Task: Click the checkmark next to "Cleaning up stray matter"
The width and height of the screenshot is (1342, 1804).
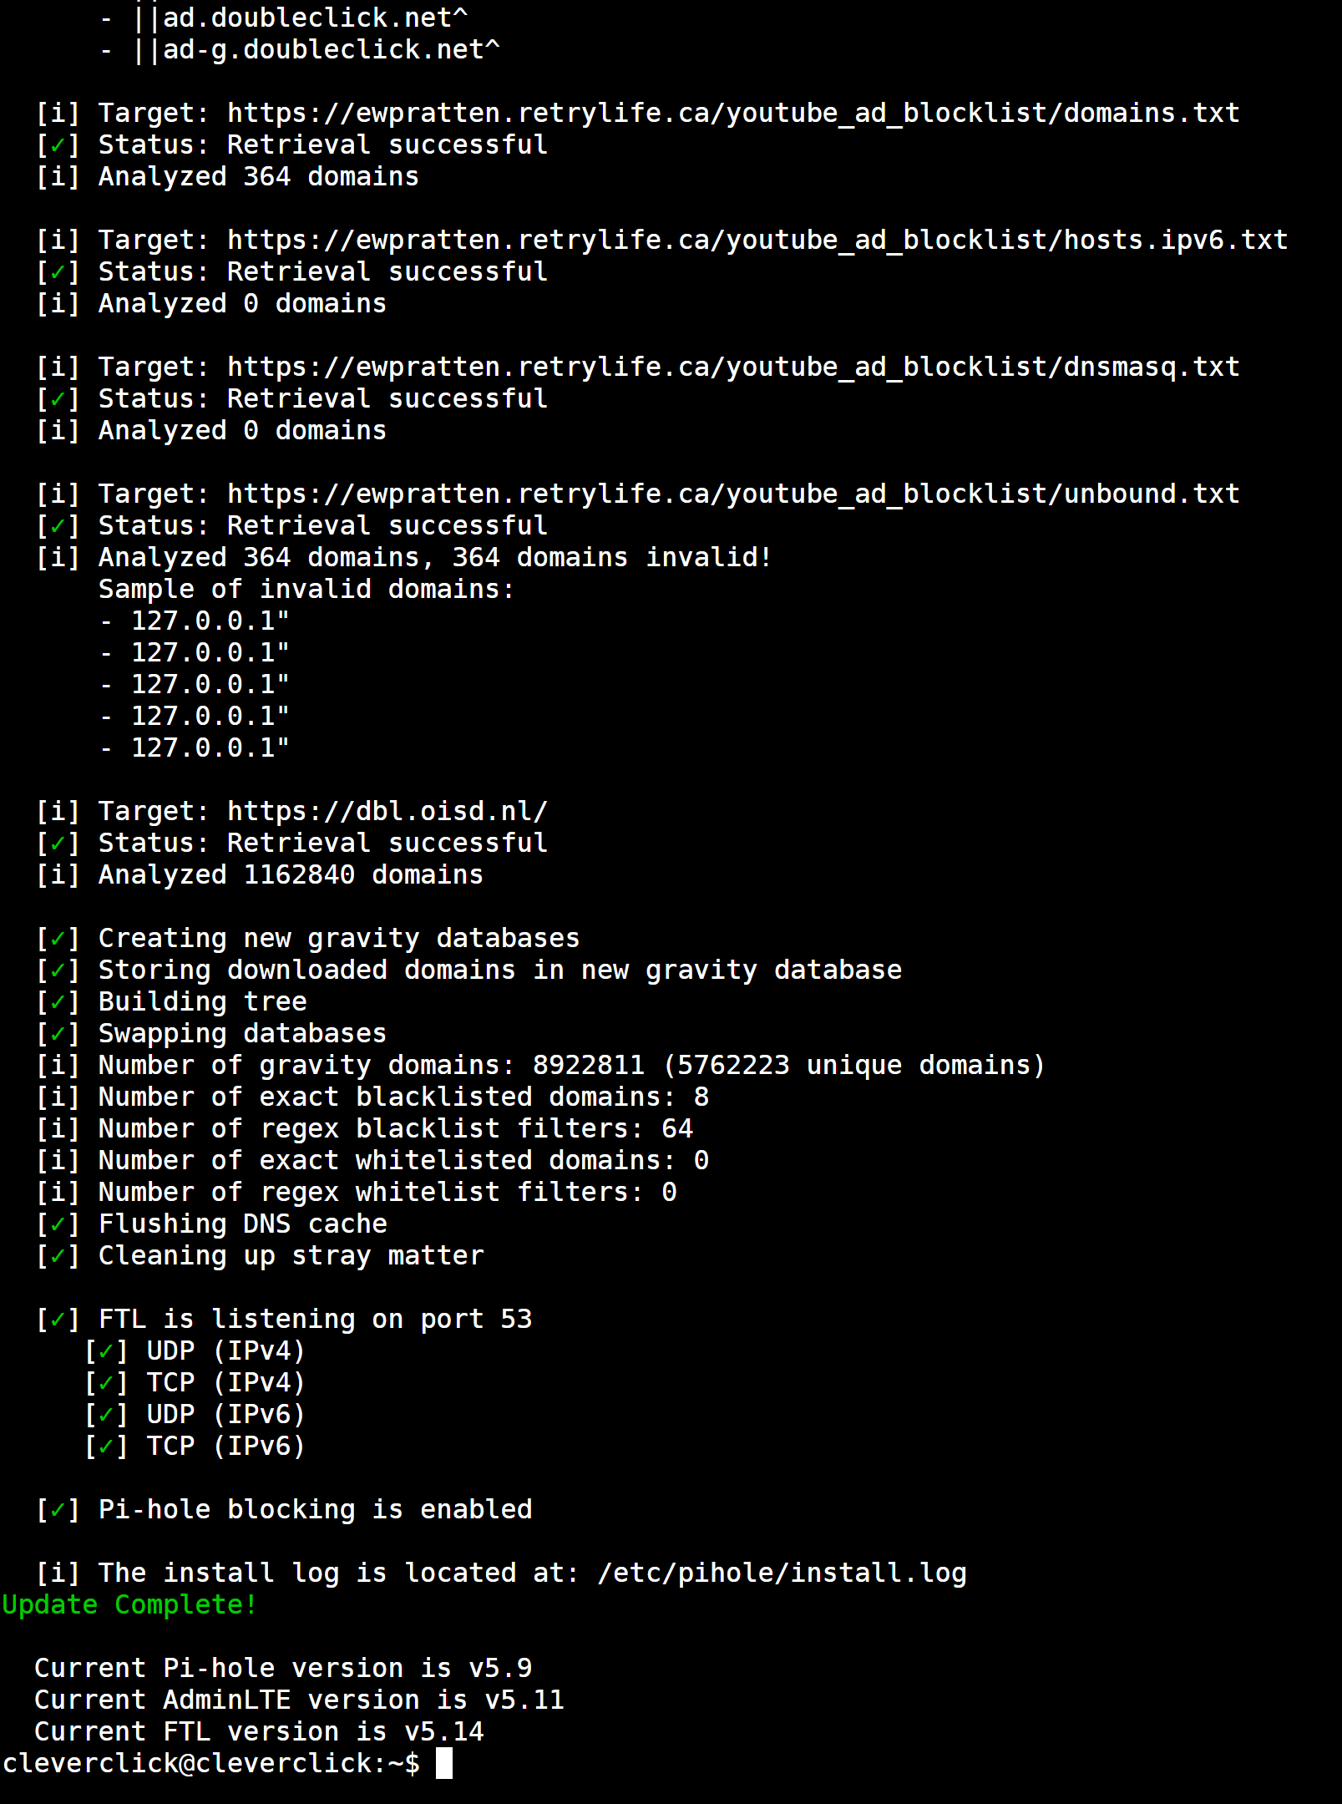Action: (x=58, y=1256)
